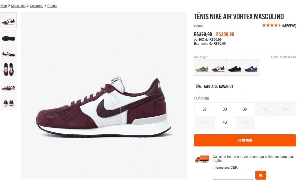The width and height of the screenshot is (298, 182).
Task: Select the burgundy shoe colorway swatch
Action: [x=218, y=67]
